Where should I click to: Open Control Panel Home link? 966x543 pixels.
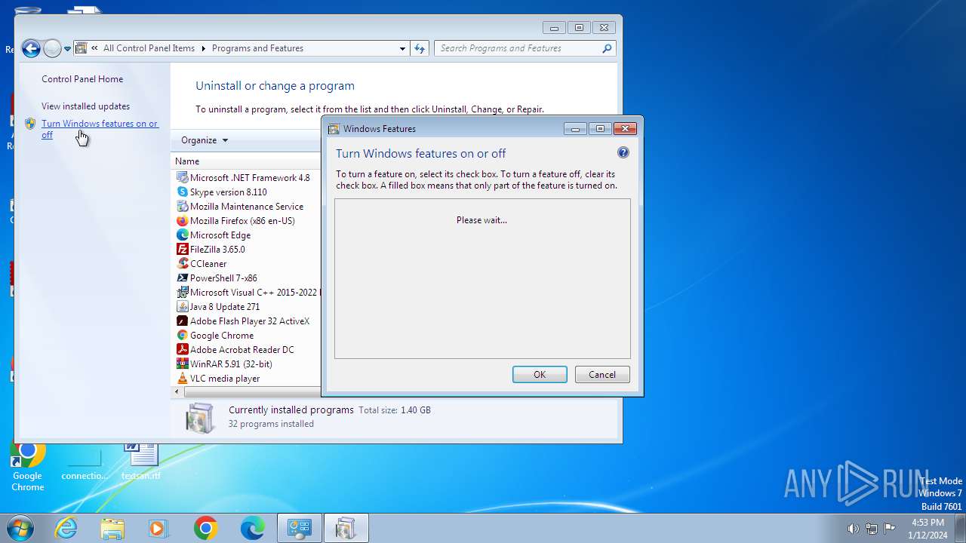pos(82,79)
